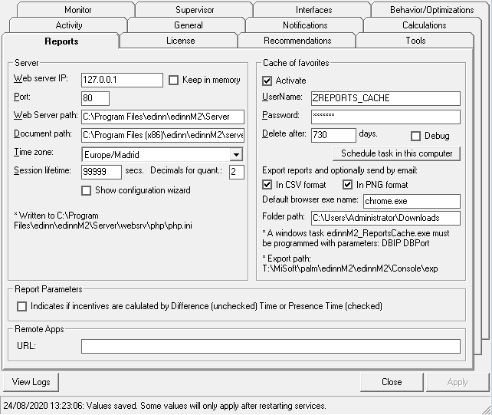Image resolution: width=492 pixels, height=415 pixels.
Task: Switch to the Activity tab
Action: point(68,25)
